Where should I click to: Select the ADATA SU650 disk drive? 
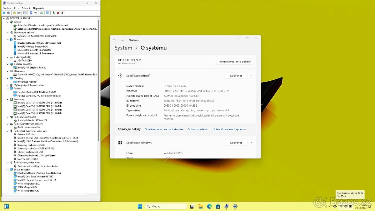coord(24,60)
